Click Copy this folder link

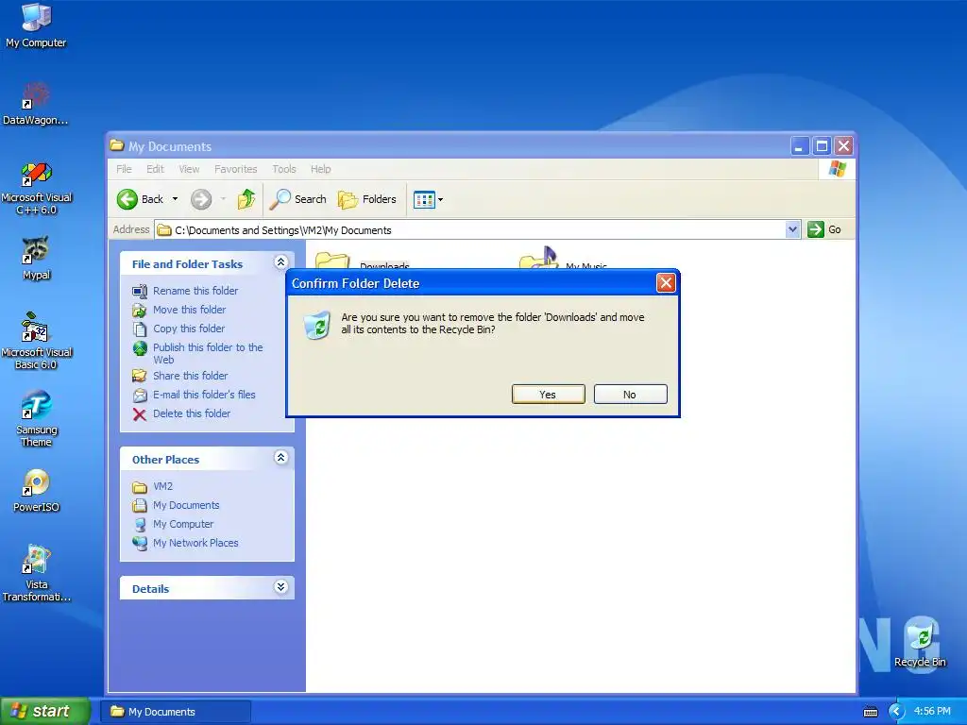tap(189, 329)
